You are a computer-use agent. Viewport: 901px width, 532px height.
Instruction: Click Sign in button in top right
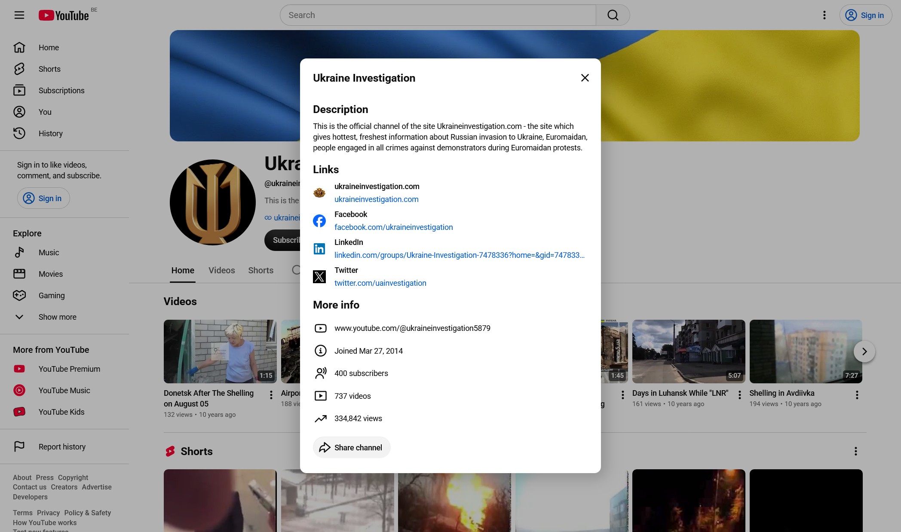[865, 15]
